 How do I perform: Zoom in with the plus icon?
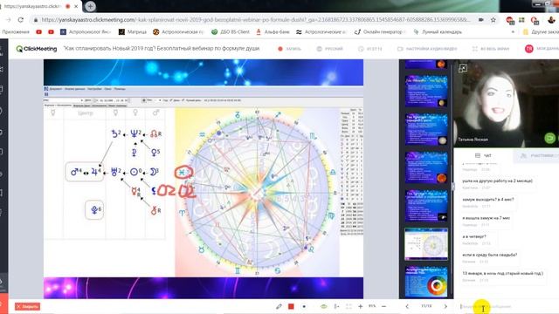tap(361, 306)
